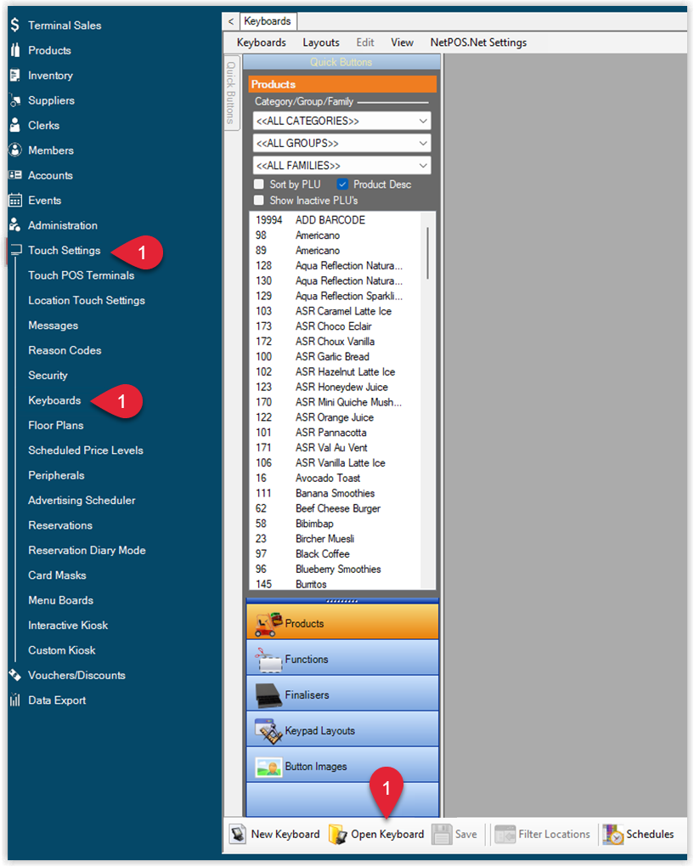This screenshot has width=694, height=867.
Task: Click the Accounts sidebar icon
Action: pos(15,175)
